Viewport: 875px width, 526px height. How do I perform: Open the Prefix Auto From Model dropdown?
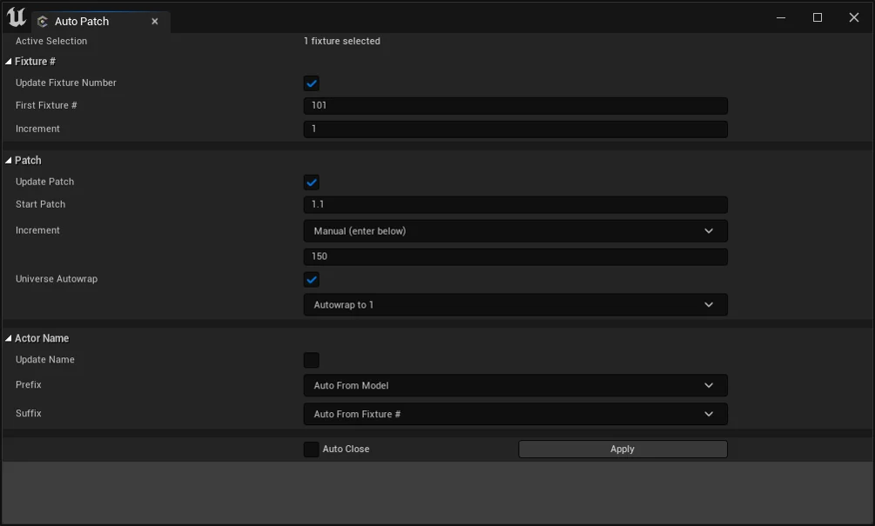pos(515,386)
